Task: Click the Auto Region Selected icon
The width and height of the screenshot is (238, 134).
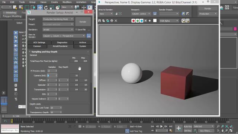Action: (x=120, y=14)
